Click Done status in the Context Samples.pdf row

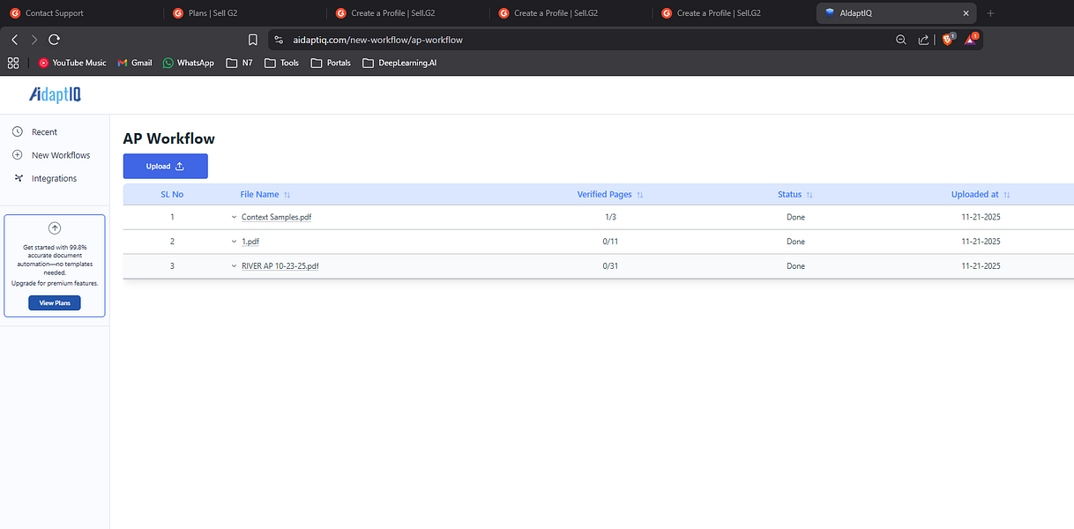(795, 217)
